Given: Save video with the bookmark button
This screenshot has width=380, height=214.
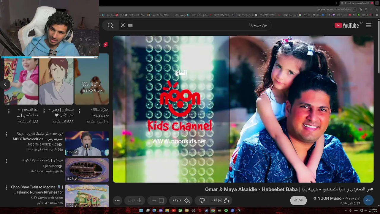Looking at the screenshot, I should pyautogui.click(x=158, y=201).
